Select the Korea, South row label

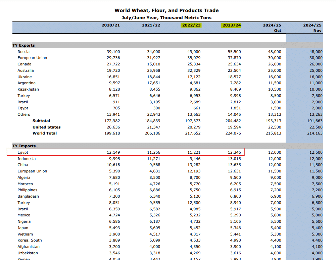[x=30, y=240]
